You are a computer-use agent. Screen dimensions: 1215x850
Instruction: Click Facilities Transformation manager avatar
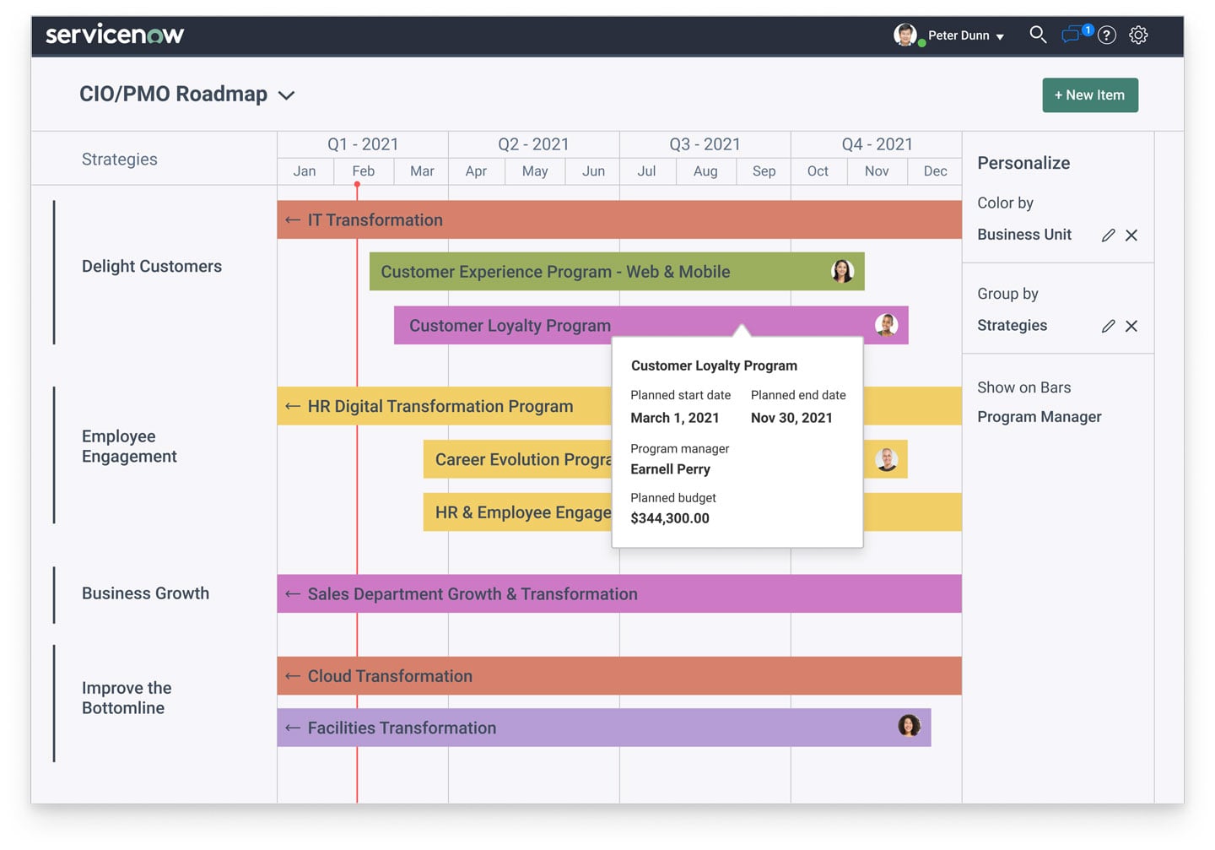pyautogui.click(x=909, y=726)
